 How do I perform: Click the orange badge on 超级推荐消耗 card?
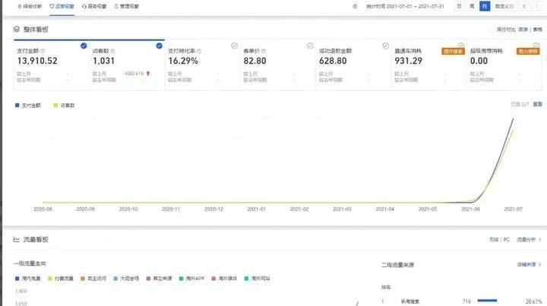coord(528,51)
